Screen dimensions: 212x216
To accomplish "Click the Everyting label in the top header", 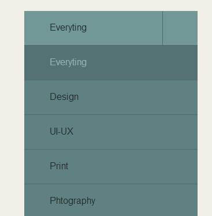I will click(x=68, y=28).
